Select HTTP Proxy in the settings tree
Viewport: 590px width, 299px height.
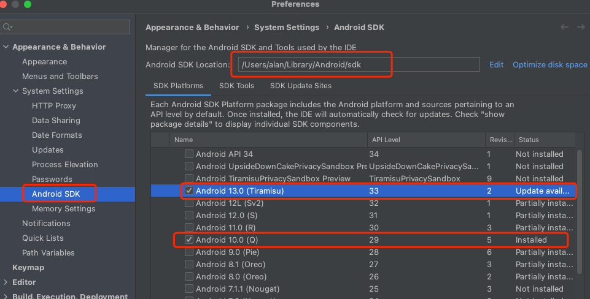[54, 106]
